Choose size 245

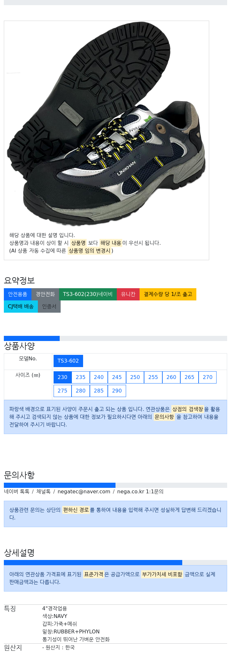coord(117,377)
